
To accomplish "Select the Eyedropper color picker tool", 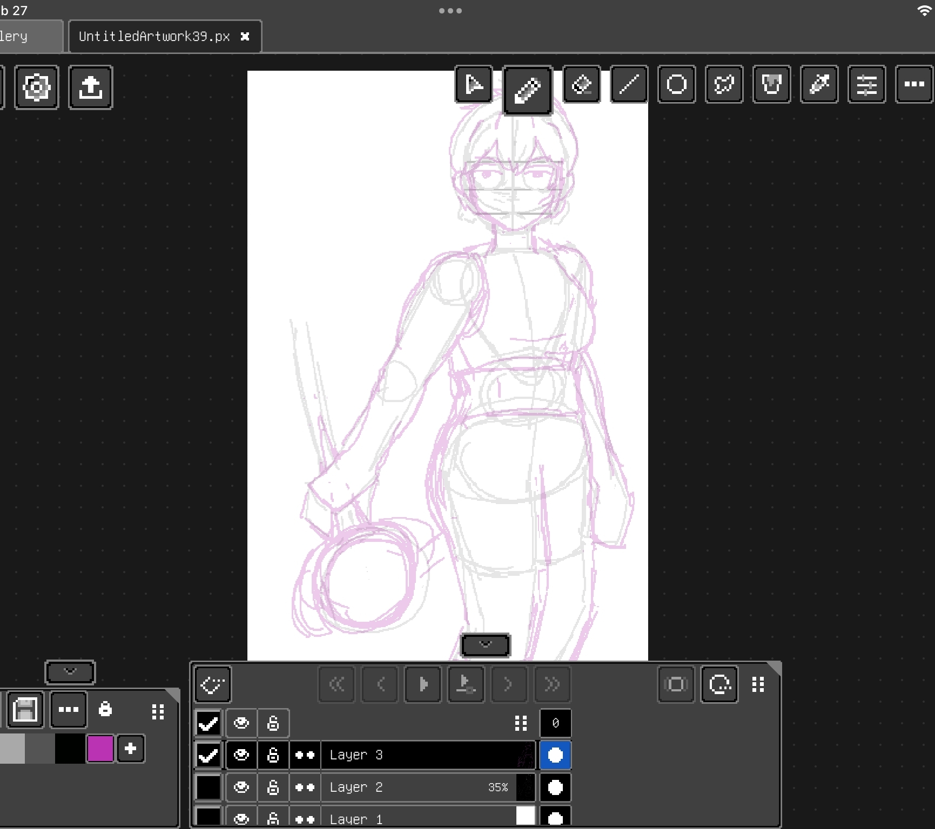I will pos(819,84).
